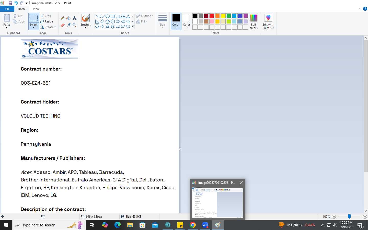Select the Diamond shape
This screenshot has width=368, height=230.
pos(102,21)
